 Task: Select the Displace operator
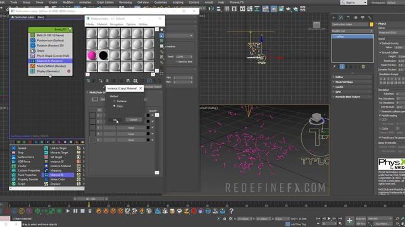[55, 184]
